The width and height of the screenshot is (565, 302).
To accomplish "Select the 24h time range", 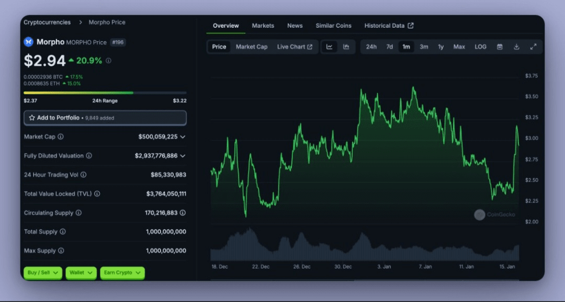I will click(371, 47).
